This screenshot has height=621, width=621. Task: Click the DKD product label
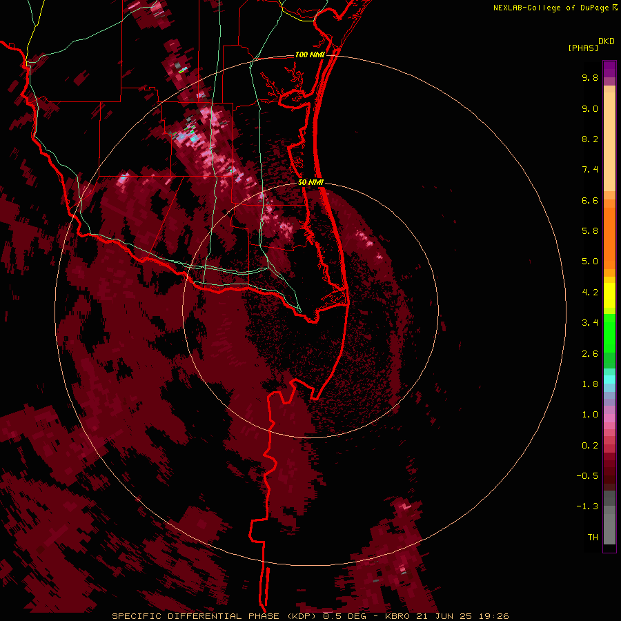607,41
